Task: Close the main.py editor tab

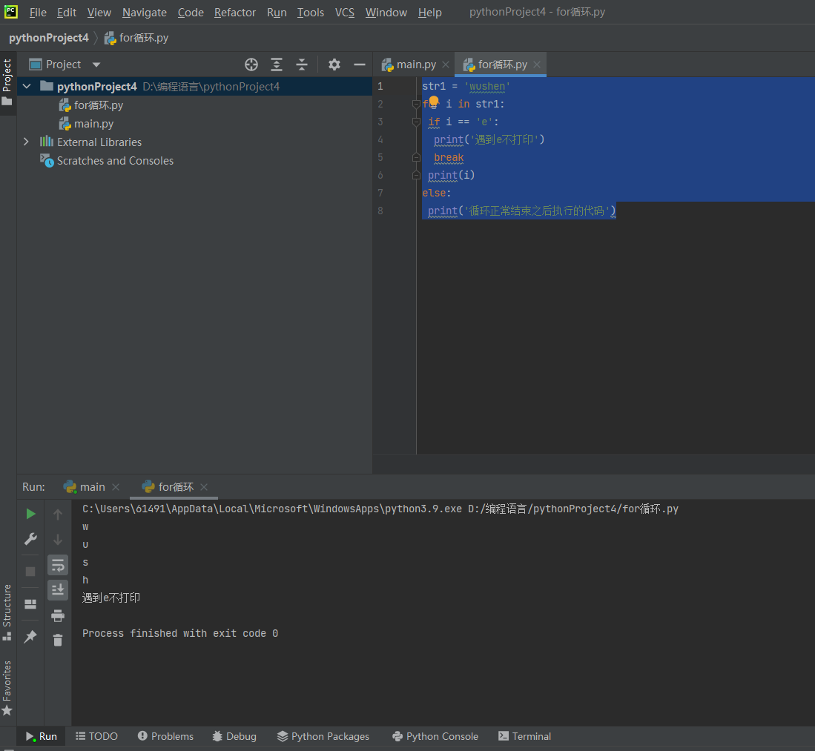Action: pyautogui.click(x=446, y=64)
